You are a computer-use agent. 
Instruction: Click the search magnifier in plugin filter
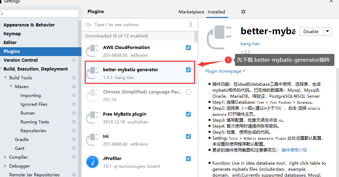point(89,25)
